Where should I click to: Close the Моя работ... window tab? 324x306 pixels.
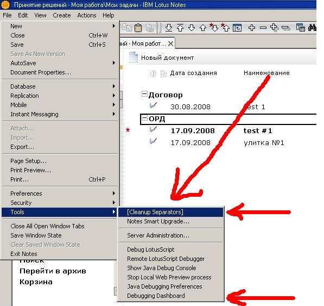(170, 43)
